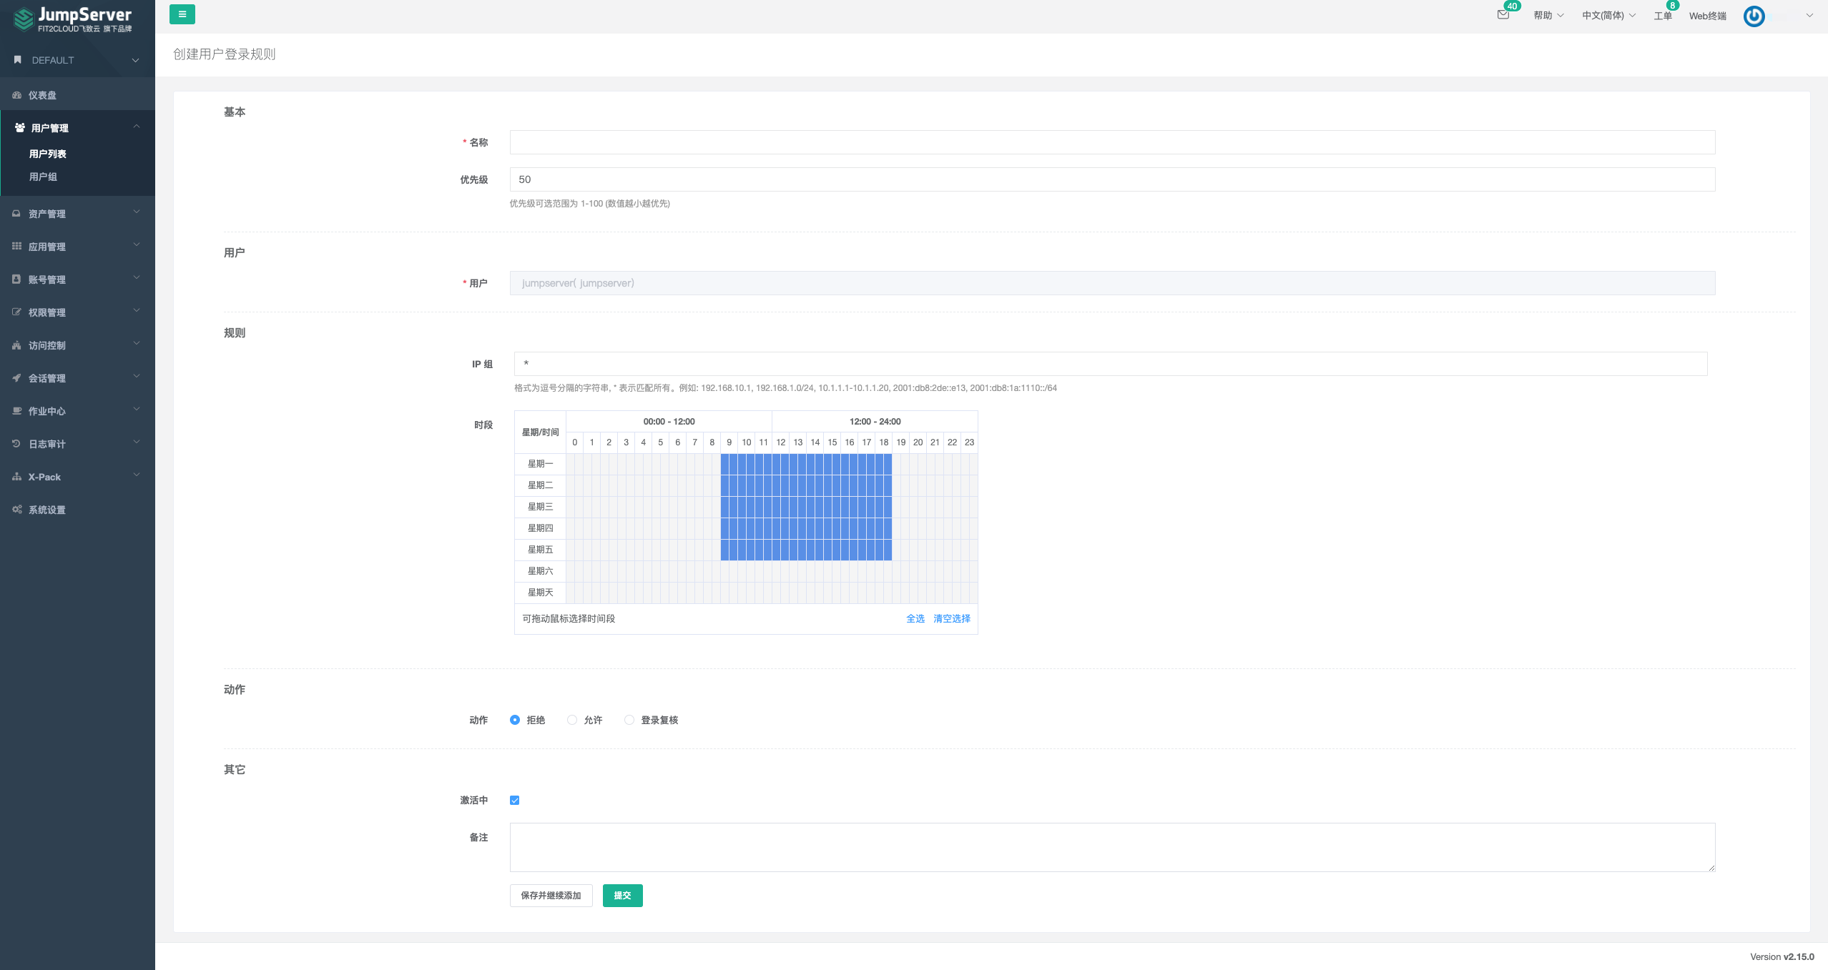Click the 清空选择 link below time grid

(951, 619)
